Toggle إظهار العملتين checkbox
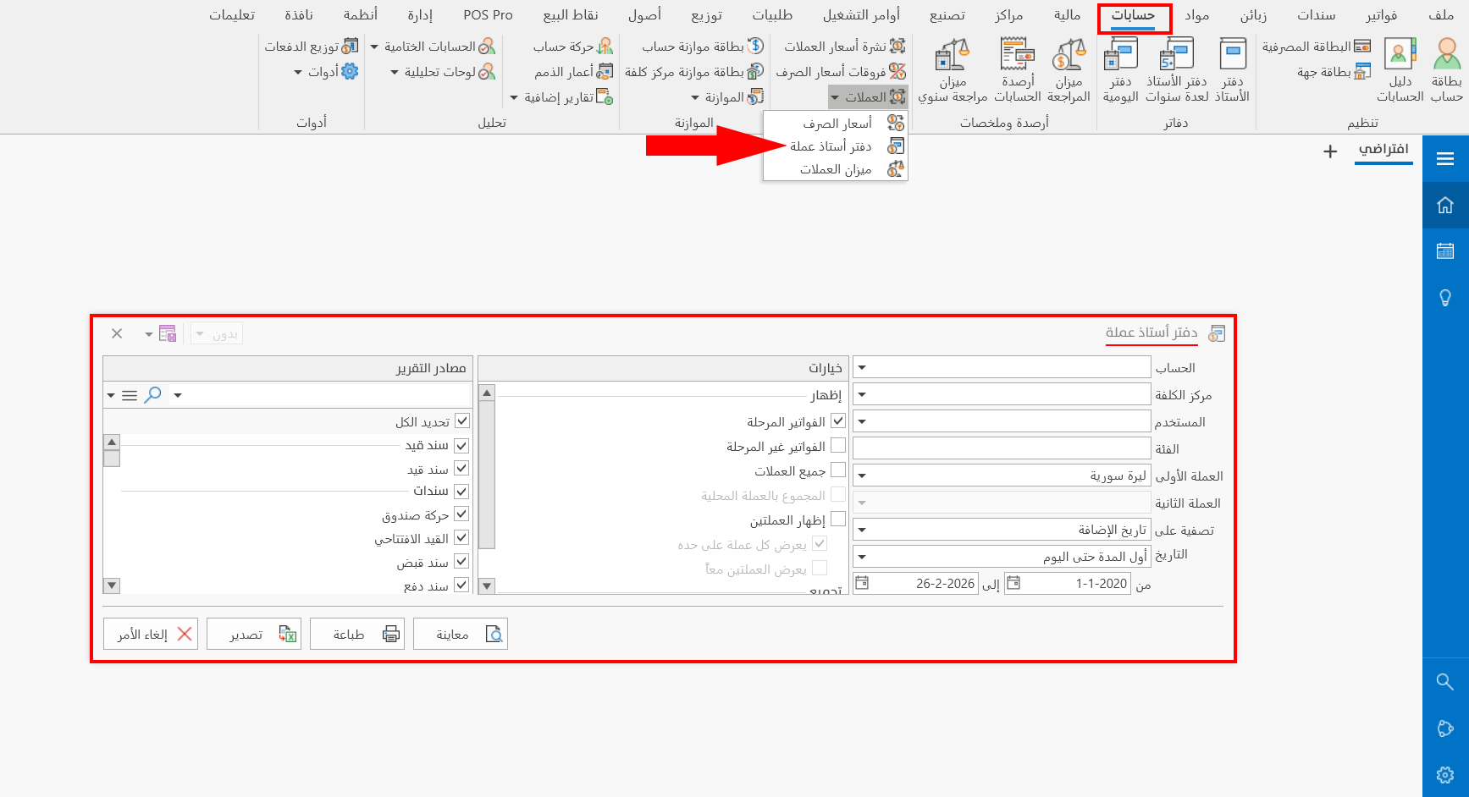Viewport: 1469px width, 797px height. click(838, 519)
